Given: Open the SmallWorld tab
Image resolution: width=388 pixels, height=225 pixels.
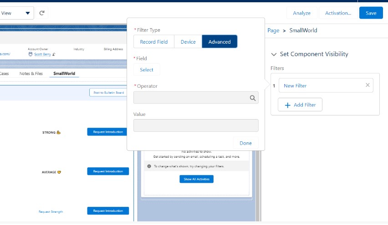Looking at the screenshot, I should [x=64, y=73].
